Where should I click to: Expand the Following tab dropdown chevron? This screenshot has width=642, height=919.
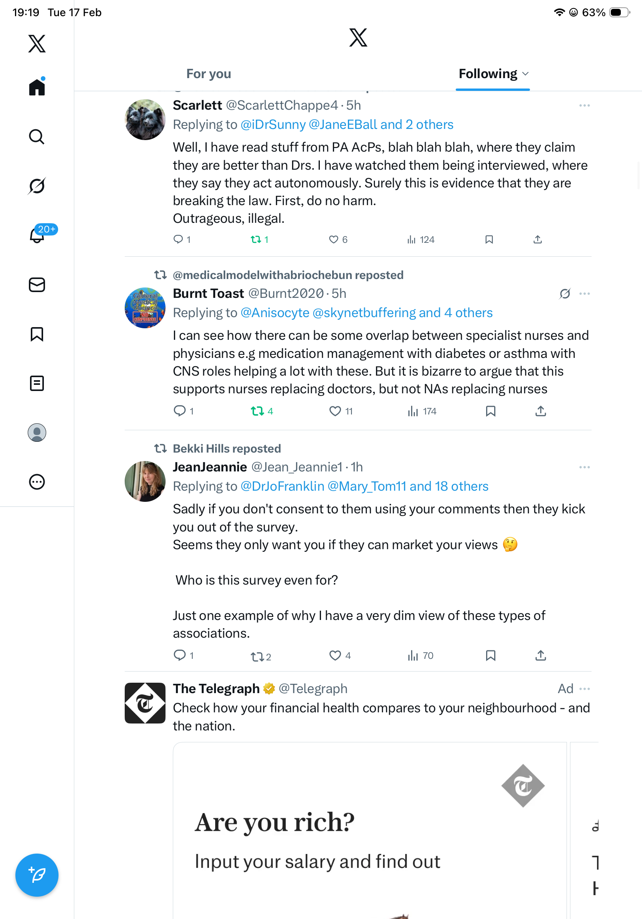pyautogui.click(x=525, y=74)
